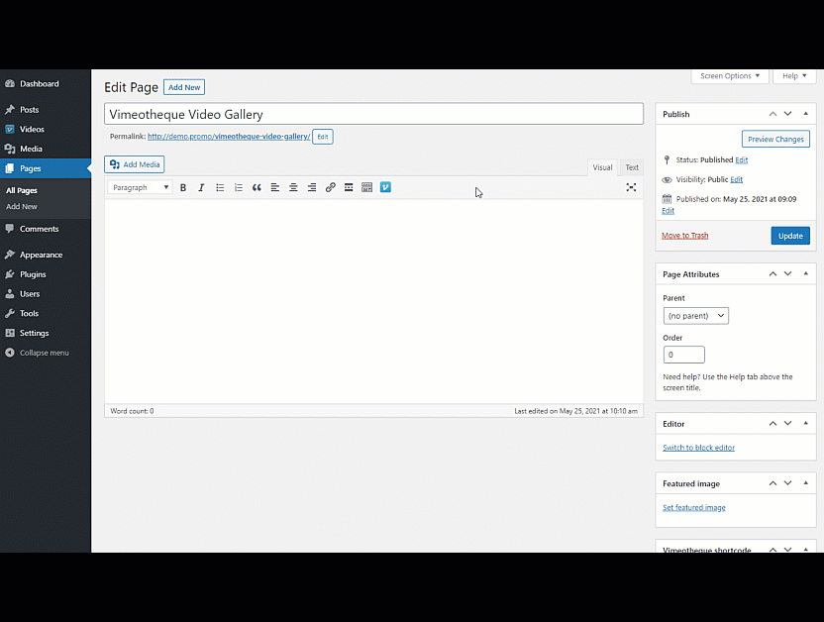Align text center
Viewport: 824px width, 622px height.
pos(293,187)
